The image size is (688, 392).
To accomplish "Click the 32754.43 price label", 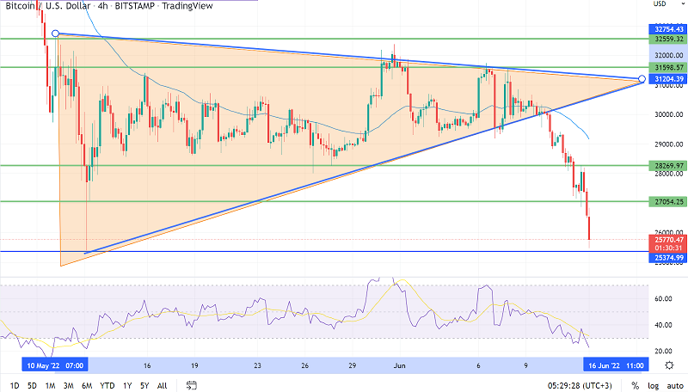I will tap(668, 29).
